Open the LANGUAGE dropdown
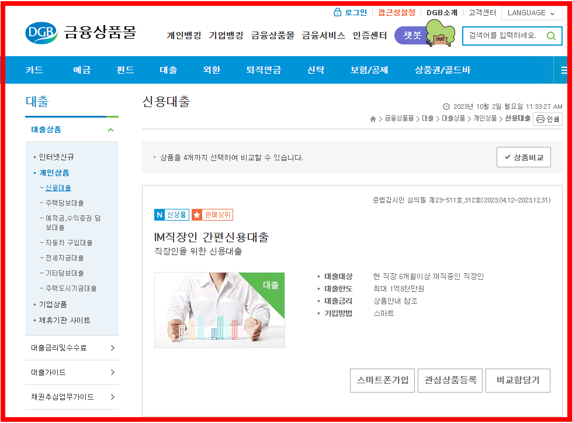Viewport: 572px width, 423px height. click(x=531, y=12)
